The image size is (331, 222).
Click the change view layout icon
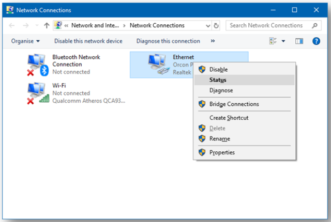[273, 41]
